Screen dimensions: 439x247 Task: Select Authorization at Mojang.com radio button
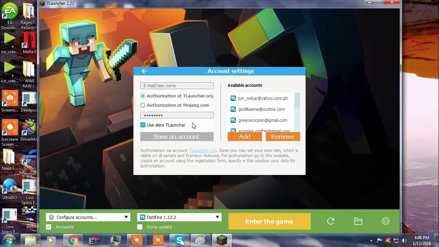[x=143, y=105]
